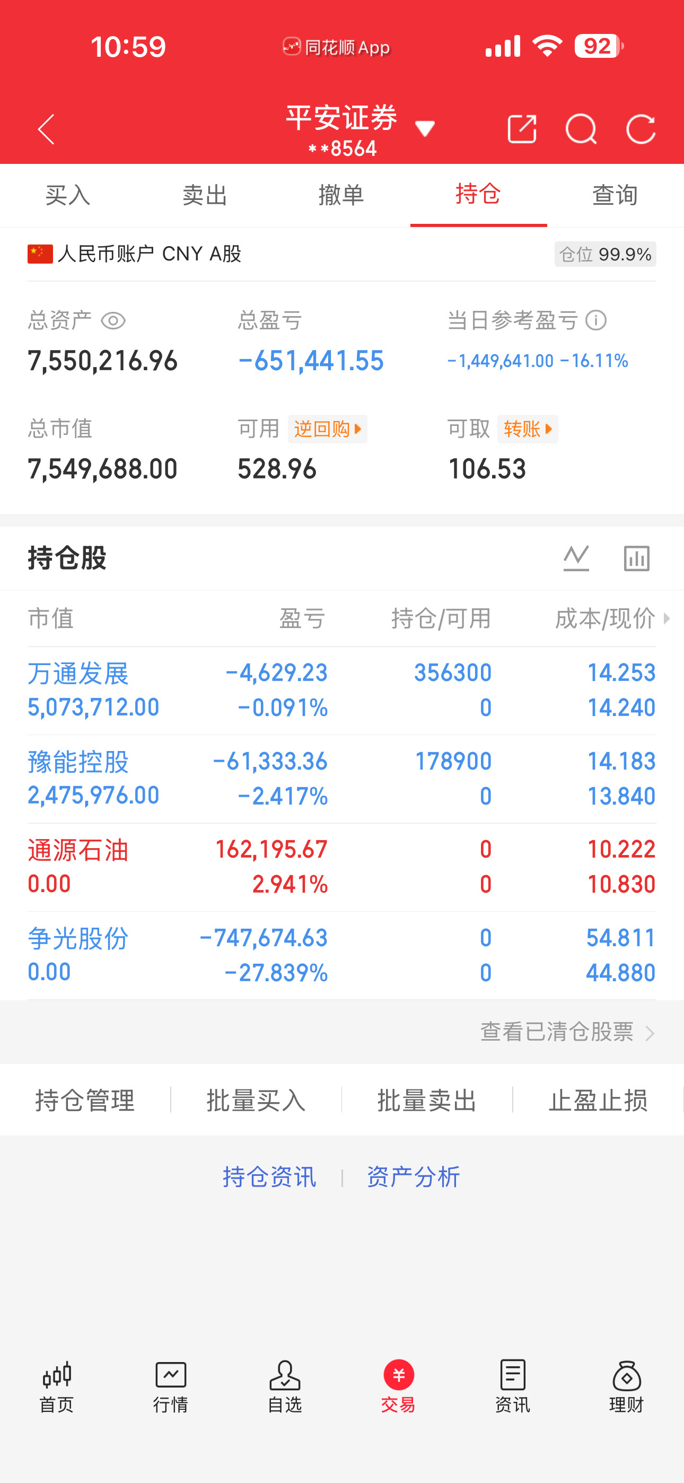This screenshot has height=1483, width=684.
Task: Sort by the 市值 column header
Action: (x=51, y=618)
